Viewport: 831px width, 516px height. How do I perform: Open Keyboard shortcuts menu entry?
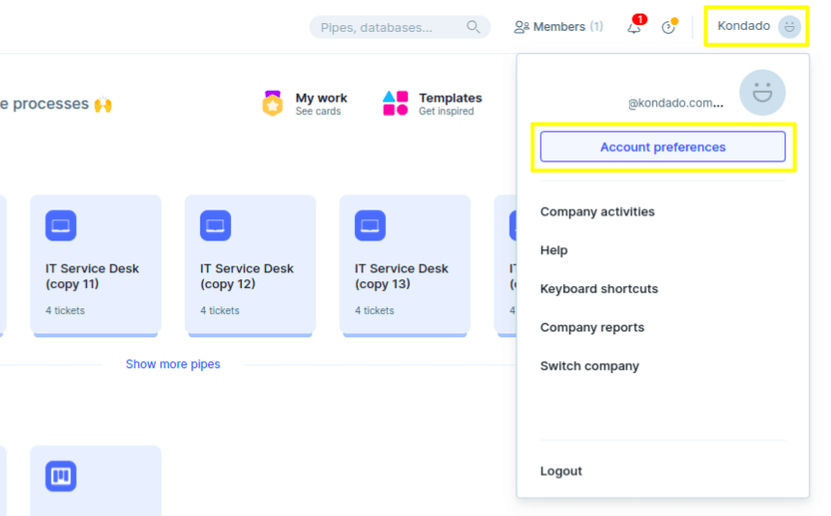[x=599, y=289]
